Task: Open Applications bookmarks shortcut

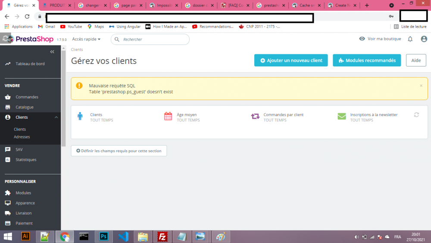Action: tap(19, 27)
